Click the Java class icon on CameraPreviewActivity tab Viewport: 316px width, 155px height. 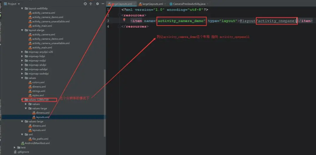tap(171, 4)
